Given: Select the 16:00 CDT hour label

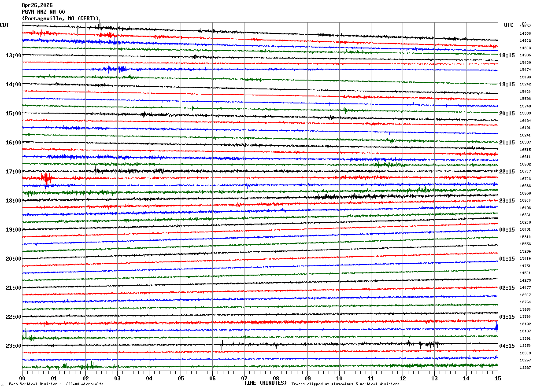Looking at the screenshot, I should [x=14, y=143].
